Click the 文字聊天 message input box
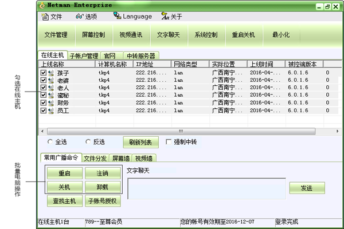Viewport: 344px width, 229px height. pyautogui.click(x=206, y=188)
